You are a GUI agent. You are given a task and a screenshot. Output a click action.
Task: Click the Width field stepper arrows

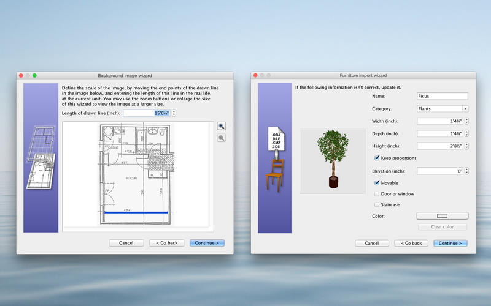tap(466, 121)
